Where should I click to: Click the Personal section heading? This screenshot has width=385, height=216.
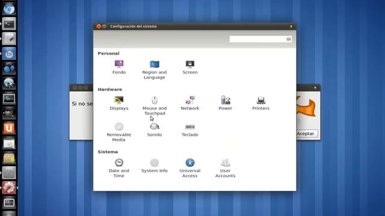(108, 53)
